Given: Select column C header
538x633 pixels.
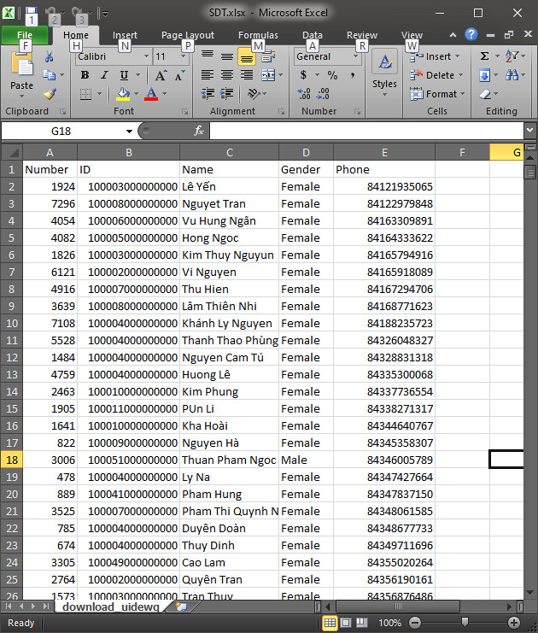Looking at the screenshot, I should 229,153.
